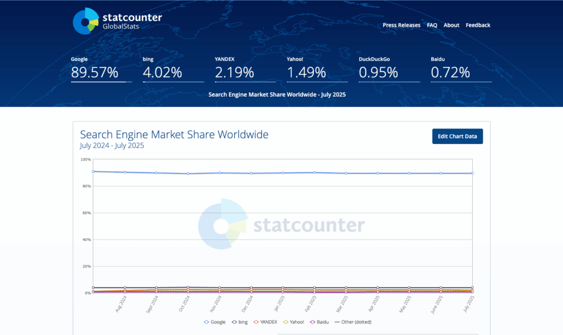Click the Yahoo! 1.49% statistic

pos(317,69)
